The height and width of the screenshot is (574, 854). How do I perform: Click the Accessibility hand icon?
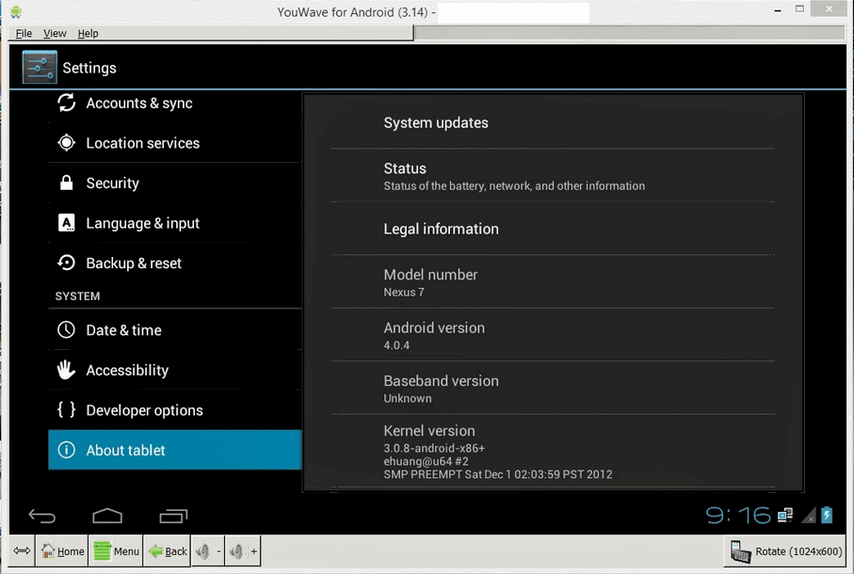[67, 370]
